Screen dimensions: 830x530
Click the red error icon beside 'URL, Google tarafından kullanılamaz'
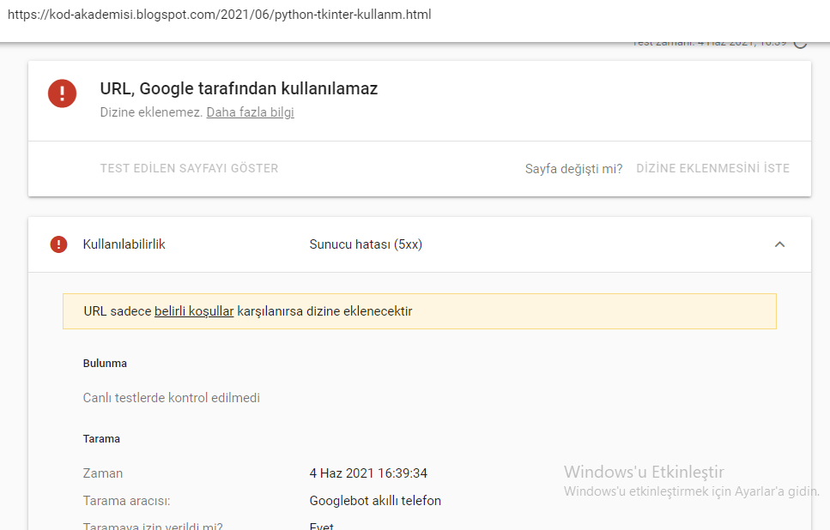pos(62,93)
